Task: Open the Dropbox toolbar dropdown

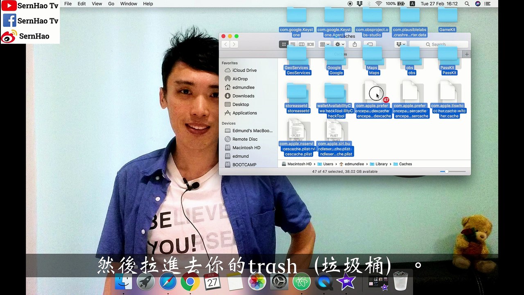Action: coord(400,44)
